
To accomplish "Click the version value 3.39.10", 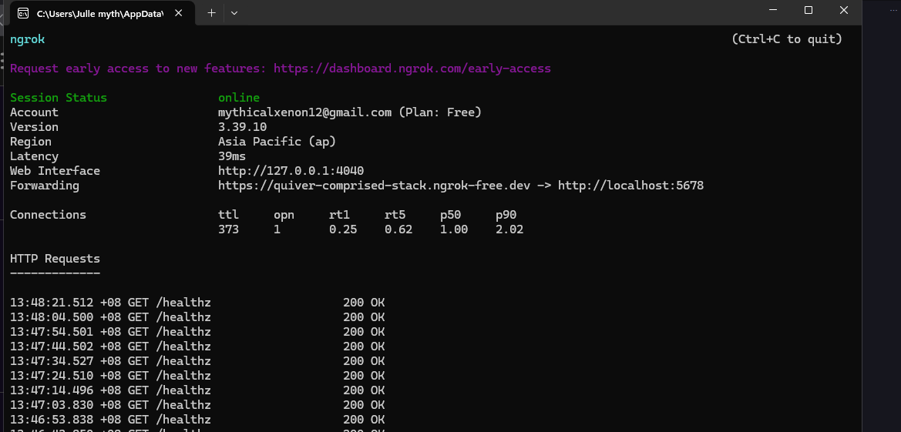I will point(242,127).
